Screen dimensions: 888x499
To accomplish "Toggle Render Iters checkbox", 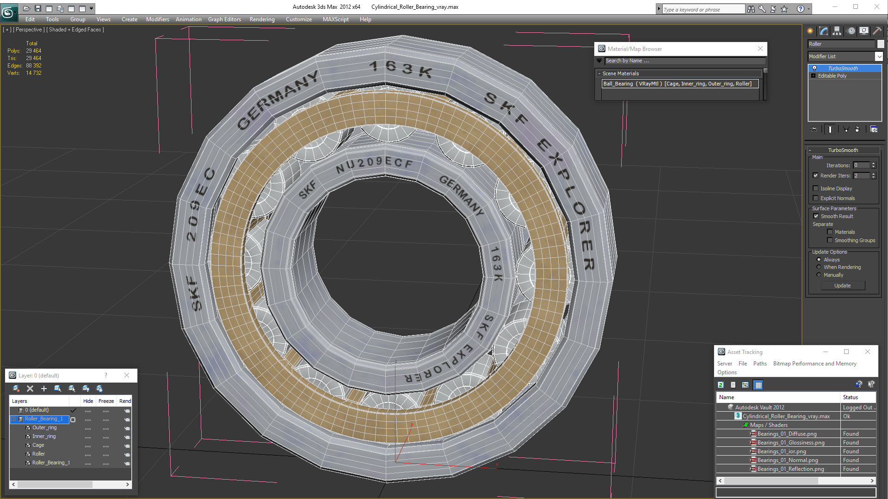I will (815, 176).
